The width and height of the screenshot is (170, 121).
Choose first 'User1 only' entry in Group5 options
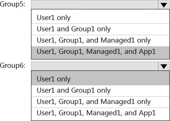(x=100, y=18)
